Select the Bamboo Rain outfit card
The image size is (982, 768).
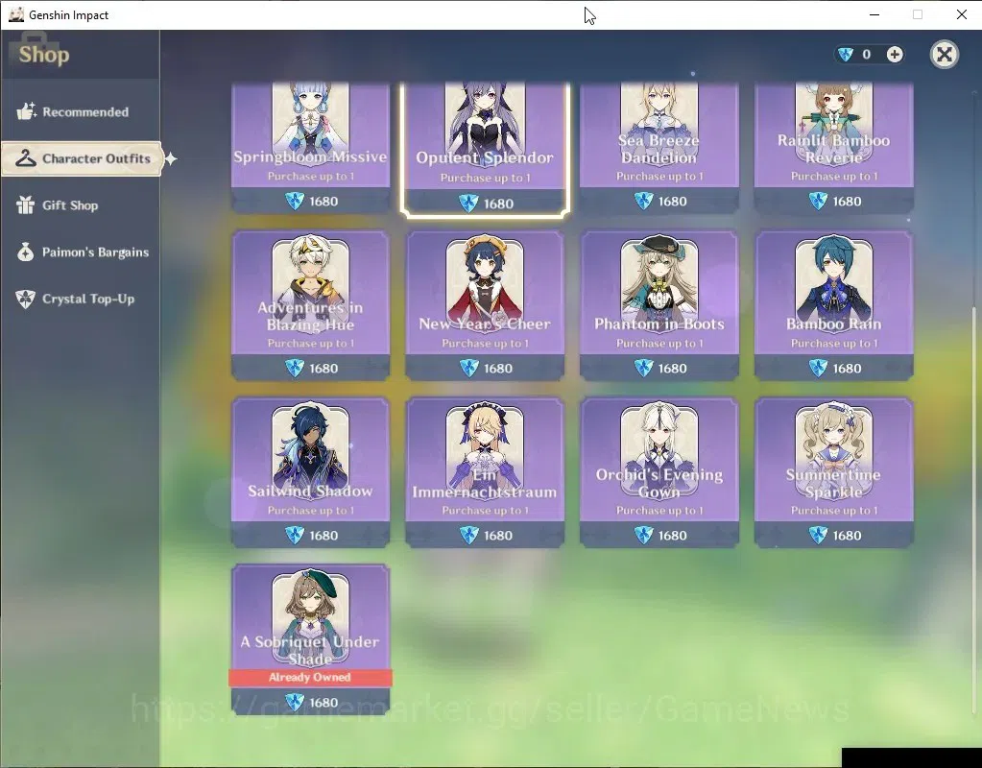(x=833, y=305)
